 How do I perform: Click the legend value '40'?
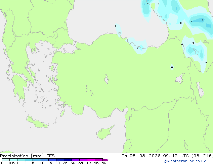point(88,163)
